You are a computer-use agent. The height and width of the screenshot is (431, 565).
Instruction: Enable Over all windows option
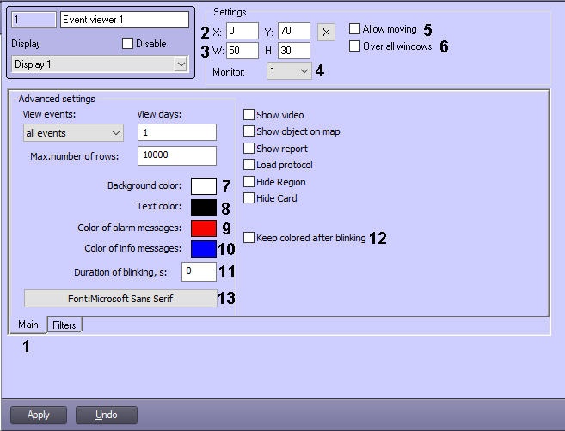tap(354, 46)
